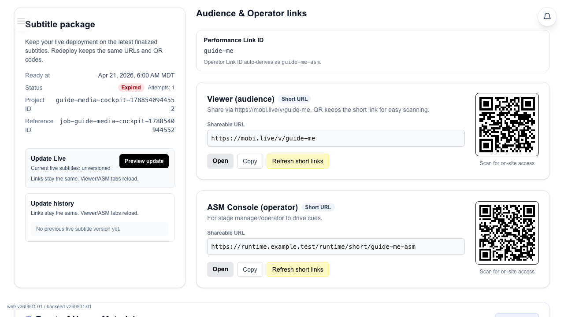Image resolution: width=564 pixels, height=317 pixels.
Task: Click the Update Live heading
Action: coord(48,158)
